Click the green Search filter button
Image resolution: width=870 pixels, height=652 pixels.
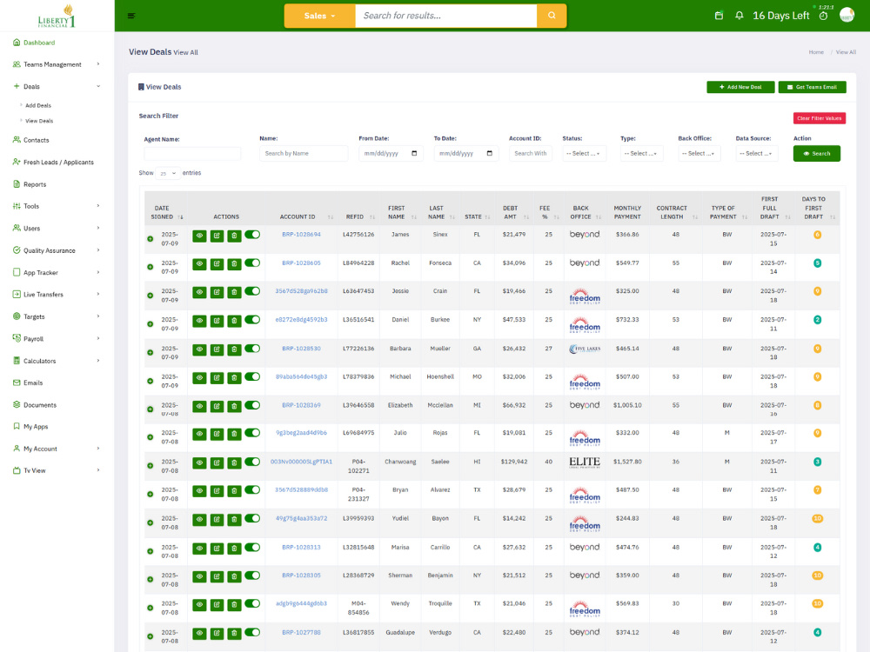click(x=816, y=154)
